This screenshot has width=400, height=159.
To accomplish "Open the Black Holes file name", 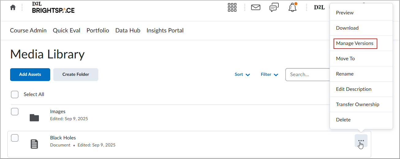I will (63, 138).
